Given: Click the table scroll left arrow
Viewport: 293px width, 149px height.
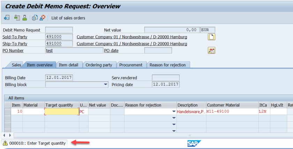Looking at the screenshot, I should click(x=4, y=135).
